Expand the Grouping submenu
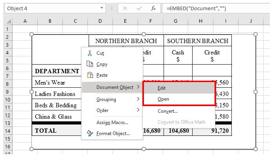Viewport: 273px width, 157px height. click(x=112, y=99)
